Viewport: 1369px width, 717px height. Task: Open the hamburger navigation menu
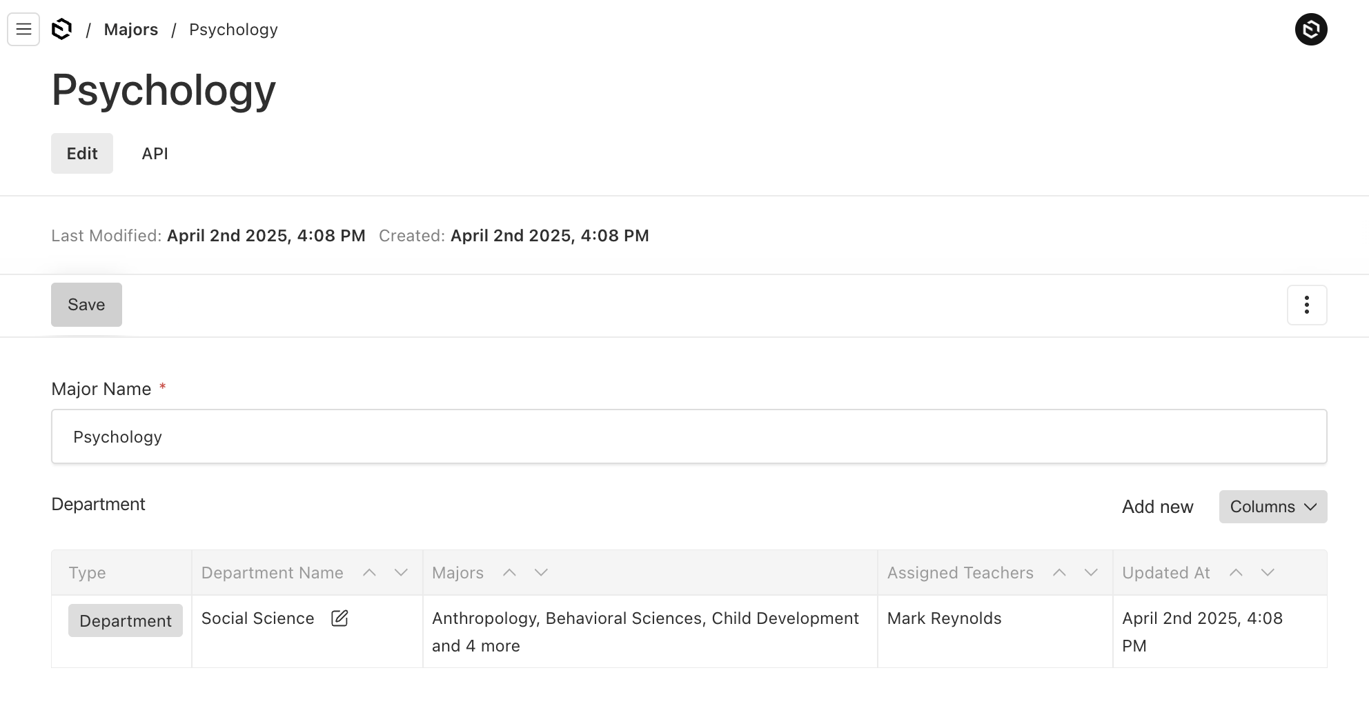23,30
